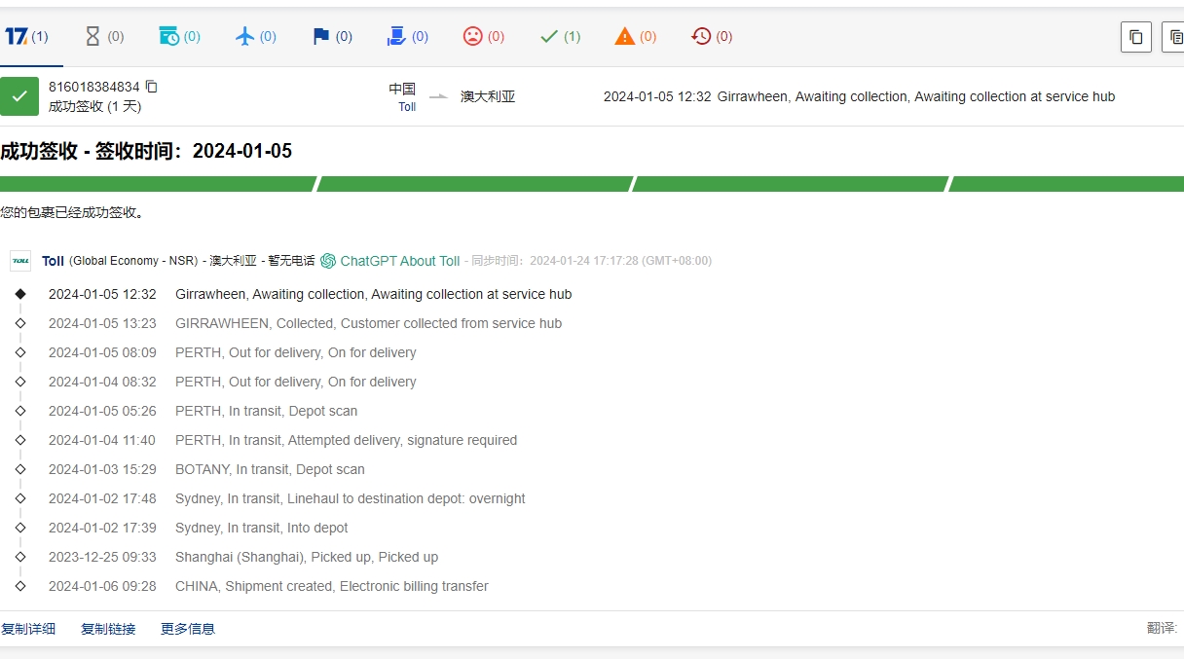Select the 17 all-packages tab

(26, 37)
